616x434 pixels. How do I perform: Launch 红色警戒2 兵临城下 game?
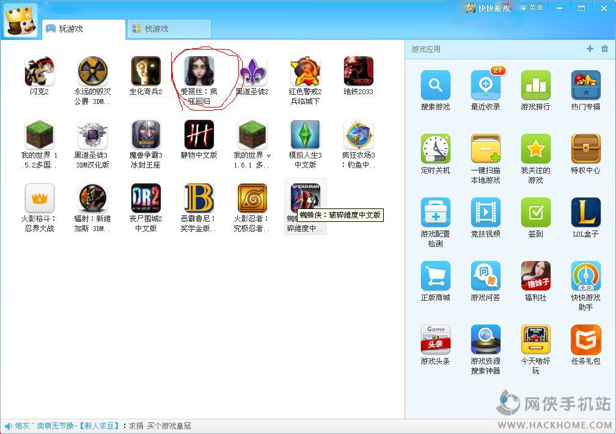306,71
